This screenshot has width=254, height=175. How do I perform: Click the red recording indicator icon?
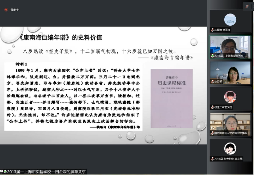coord(6,10)
